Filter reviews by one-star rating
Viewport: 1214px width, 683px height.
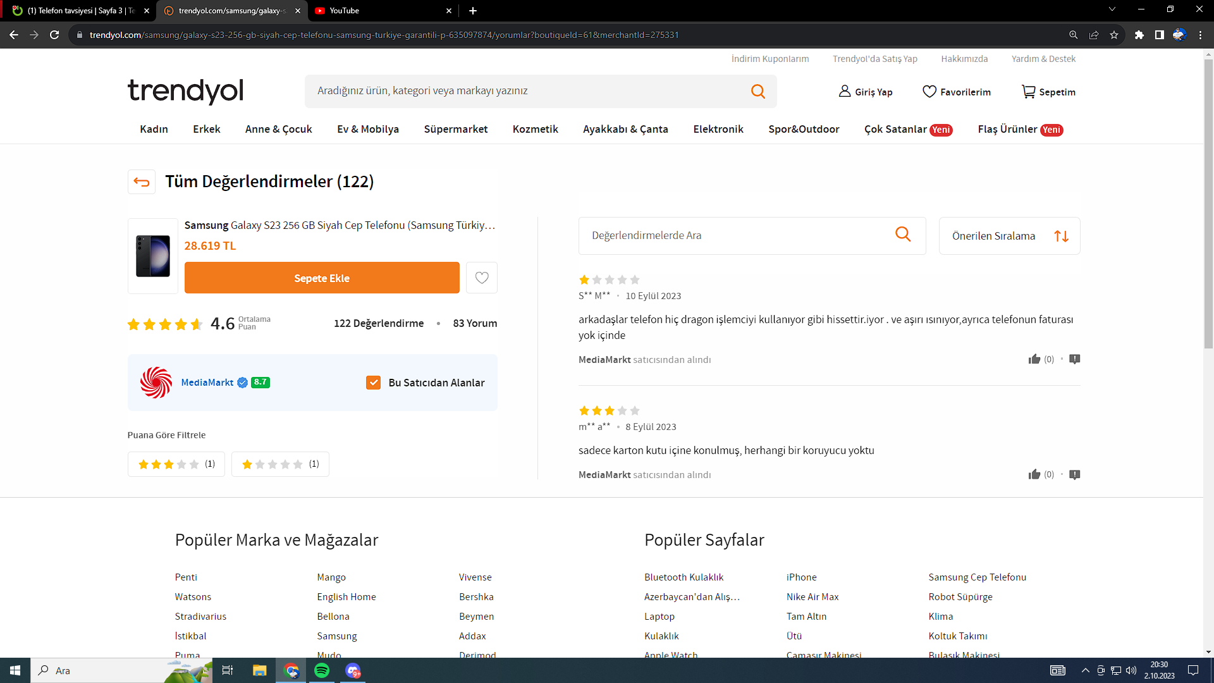pos(280,464)
